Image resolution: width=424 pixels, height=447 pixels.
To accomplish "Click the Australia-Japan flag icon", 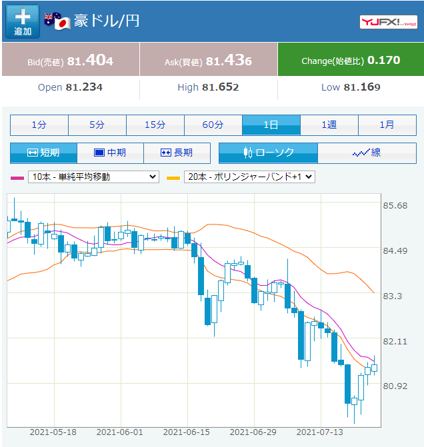I will tap(57, 21).
